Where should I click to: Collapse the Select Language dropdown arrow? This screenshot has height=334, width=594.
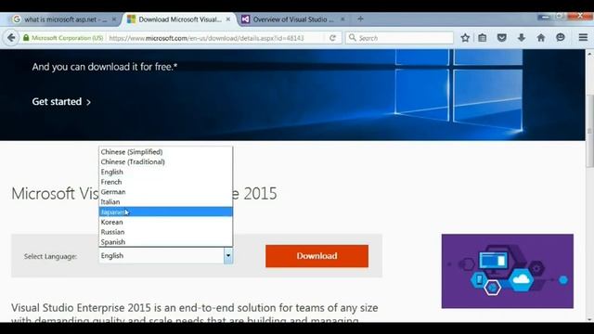228,256
